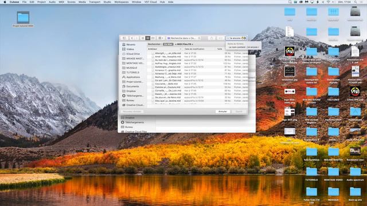The image size is (367, 206).
Task: Click the share button in the dialog toolbar
Action: click(212, 38)
